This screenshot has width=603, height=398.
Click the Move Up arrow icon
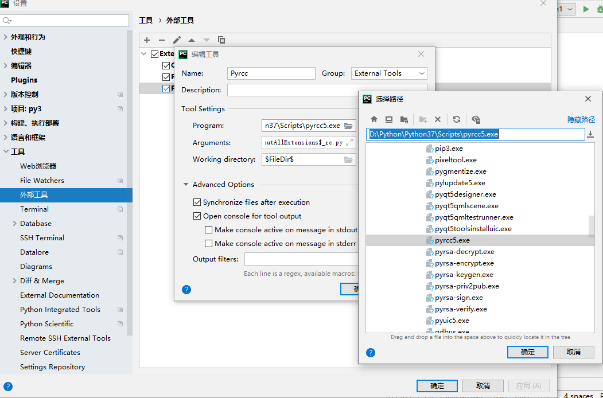point(192,40)
